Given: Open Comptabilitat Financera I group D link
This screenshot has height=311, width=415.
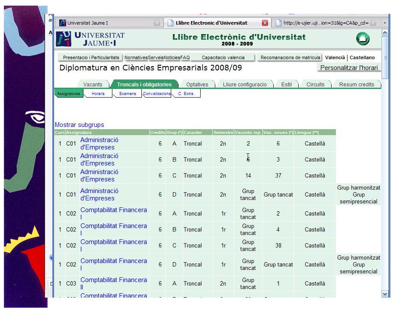Looking at the screenshot, I should coord(114,264).
